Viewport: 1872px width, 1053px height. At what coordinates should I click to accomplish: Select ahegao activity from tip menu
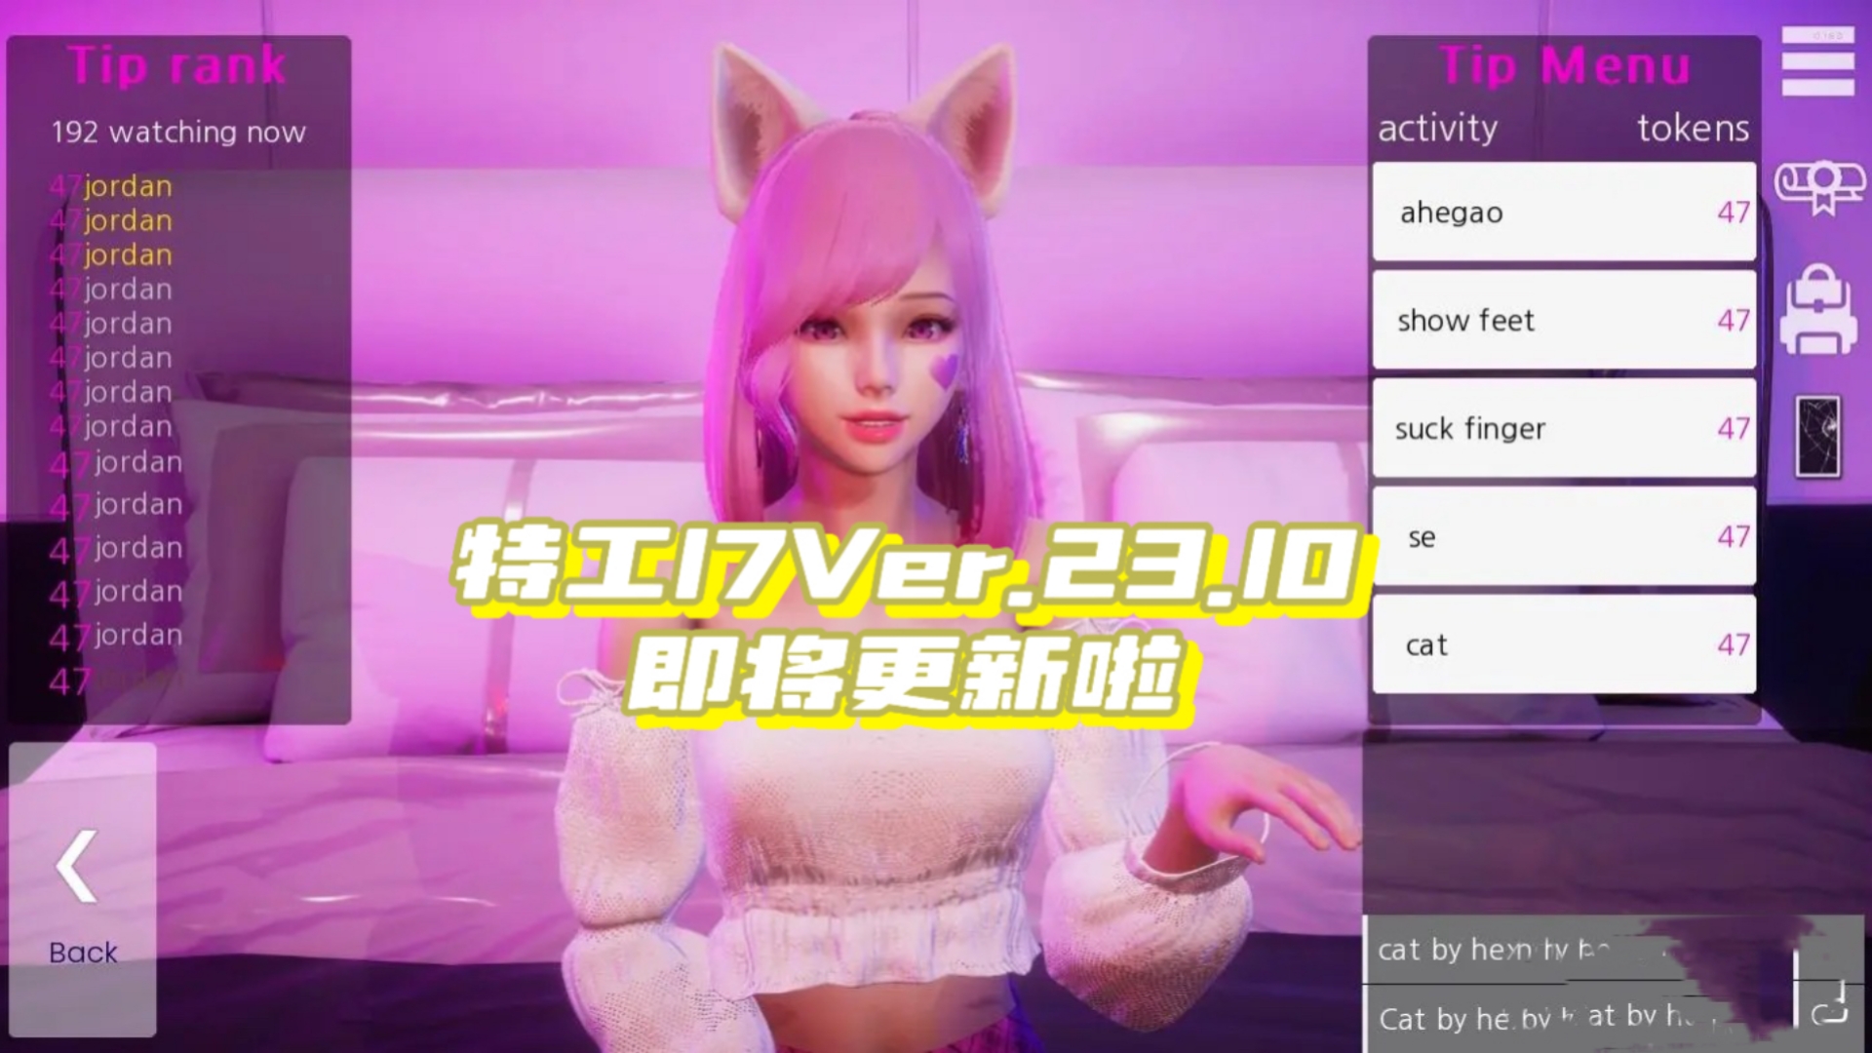tap(1562, 211)
